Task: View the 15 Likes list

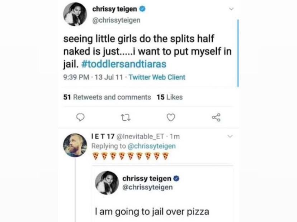Action: pos(170,97)
